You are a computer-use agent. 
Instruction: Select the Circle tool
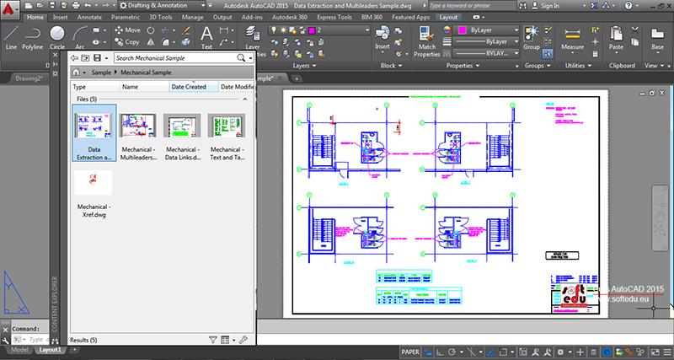point(57,37)
